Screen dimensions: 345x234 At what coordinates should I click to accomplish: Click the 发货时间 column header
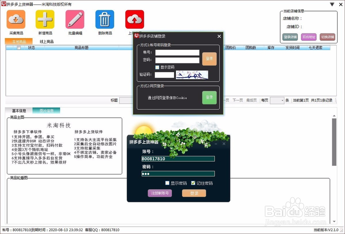click(x=293, y=47)
